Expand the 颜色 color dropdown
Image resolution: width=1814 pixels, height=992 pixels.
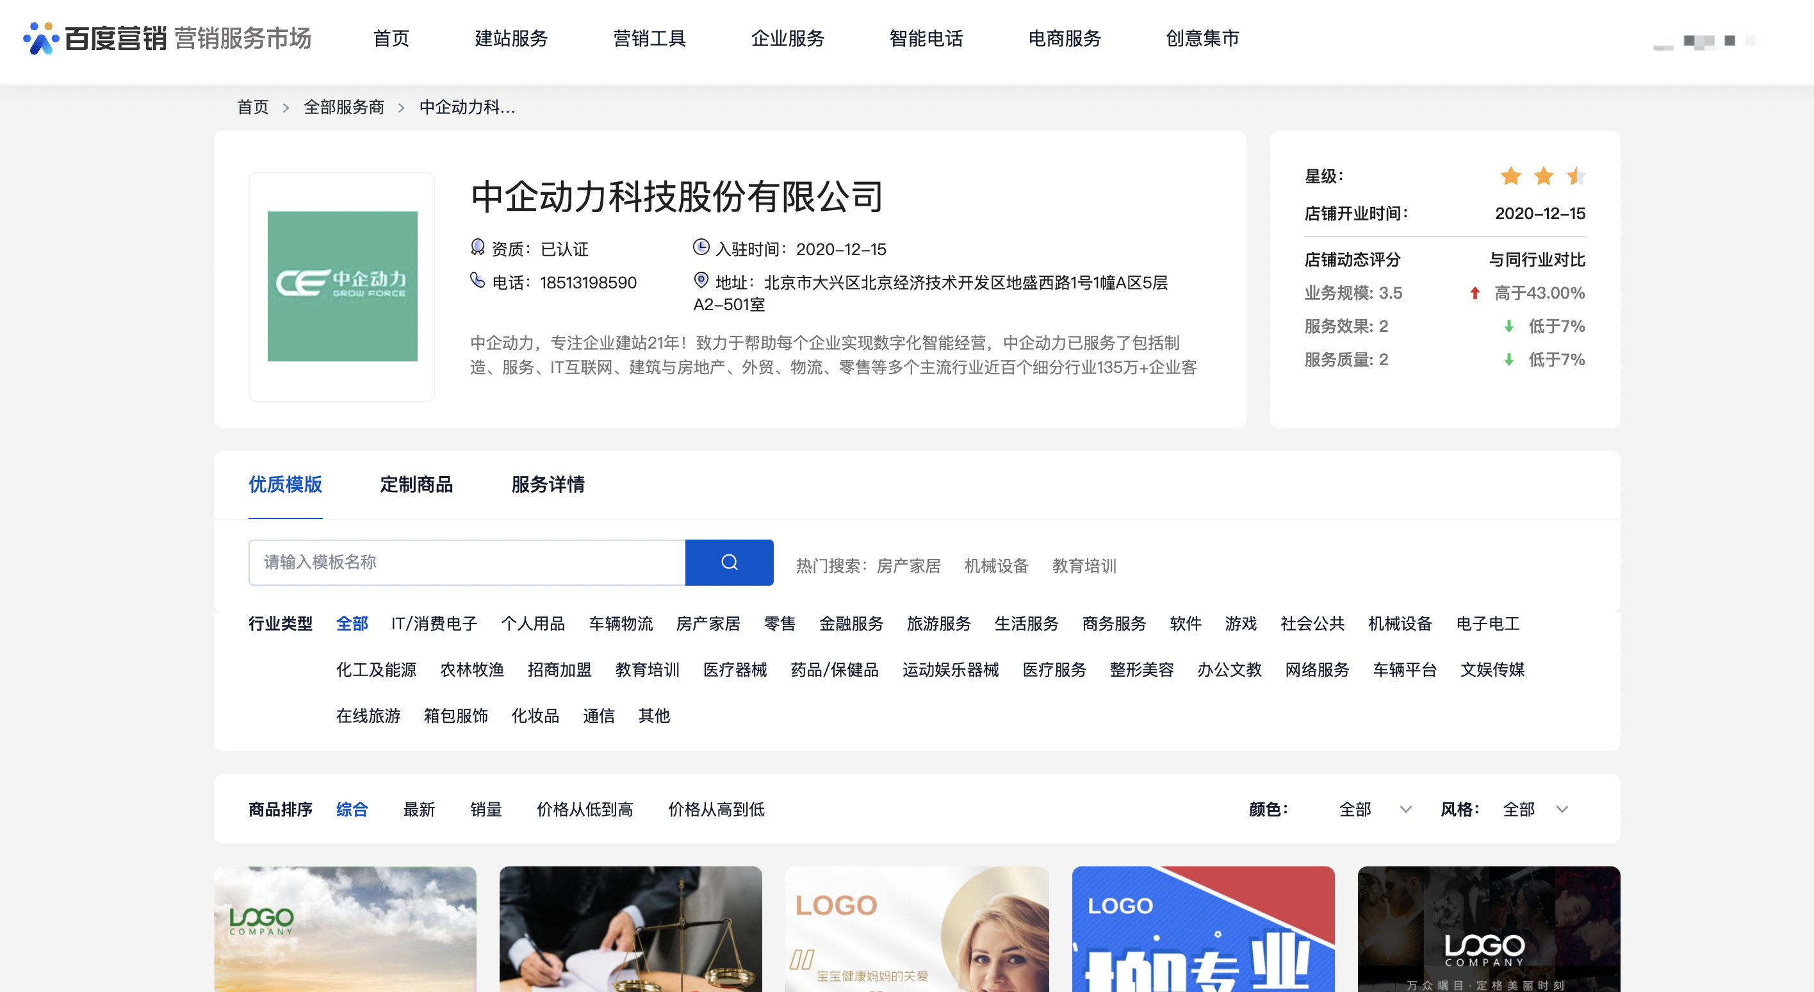coord(1374,809)
